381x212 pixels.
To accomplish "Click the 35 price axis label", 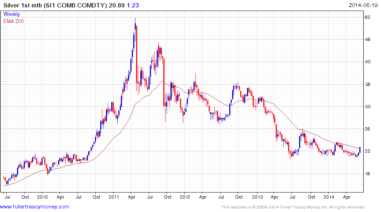I will (x=368, y=84).
